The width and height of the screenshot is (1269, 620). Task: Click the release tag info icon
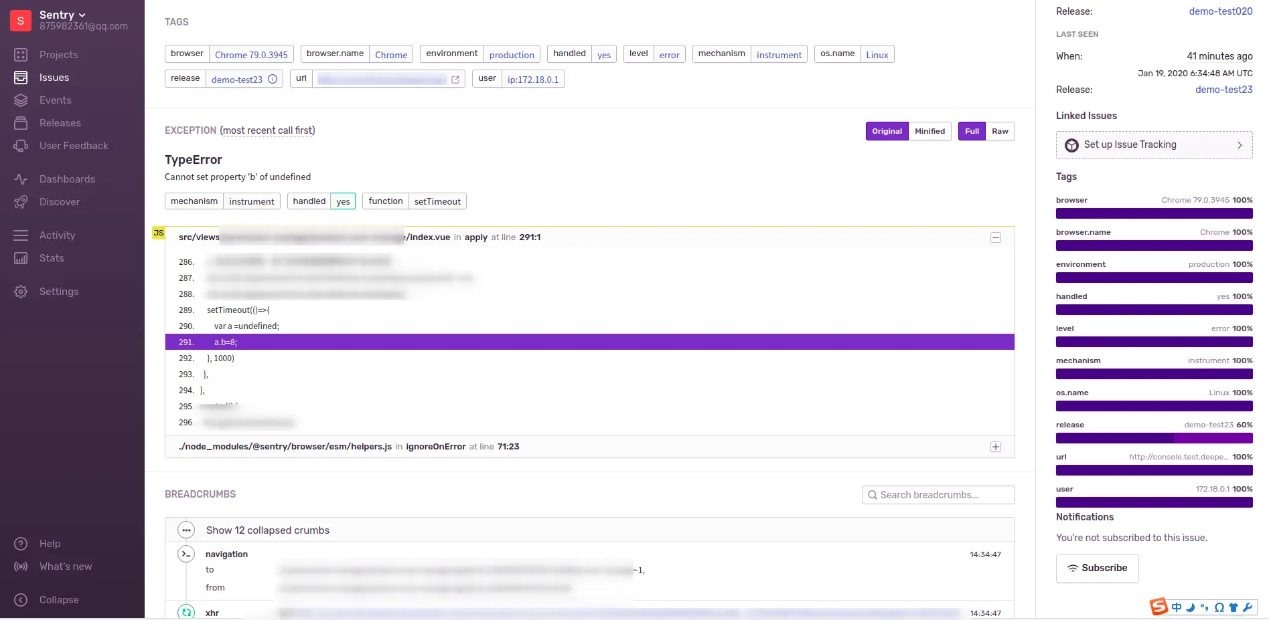click(273, 79)
